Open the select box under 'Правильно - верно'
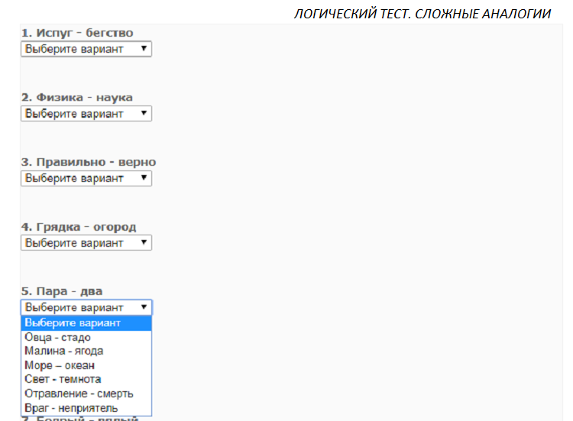 [x=86, y=178]
